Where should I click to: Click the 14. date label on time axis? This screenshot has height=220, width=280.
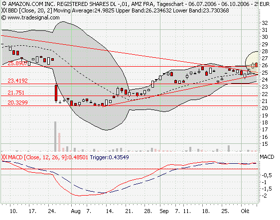(x=110, y=211)
